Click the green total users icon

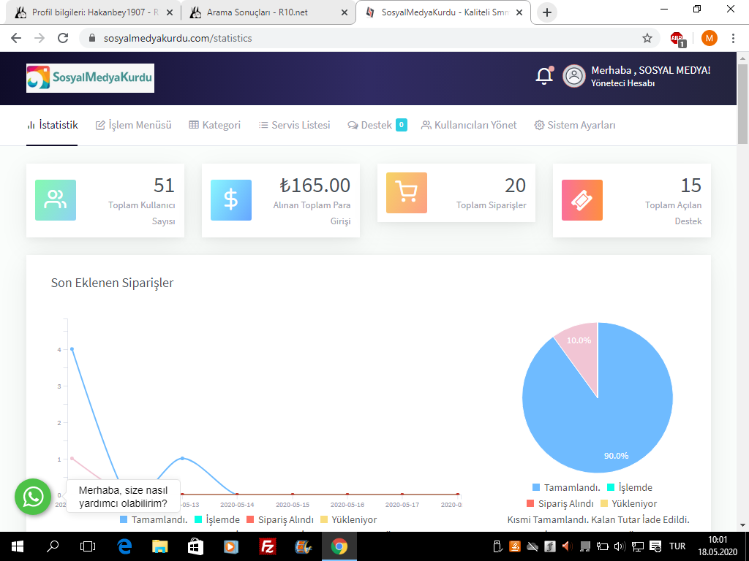(x=56, y=200)
